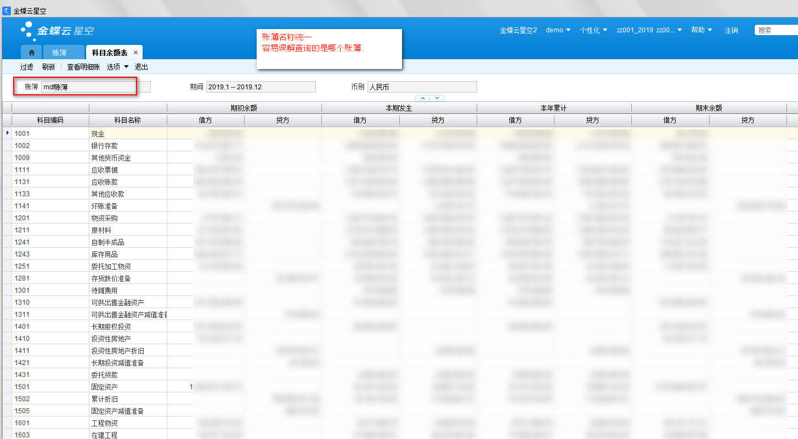Open 查看明细账 from the toolbar

tap(83, 67)
